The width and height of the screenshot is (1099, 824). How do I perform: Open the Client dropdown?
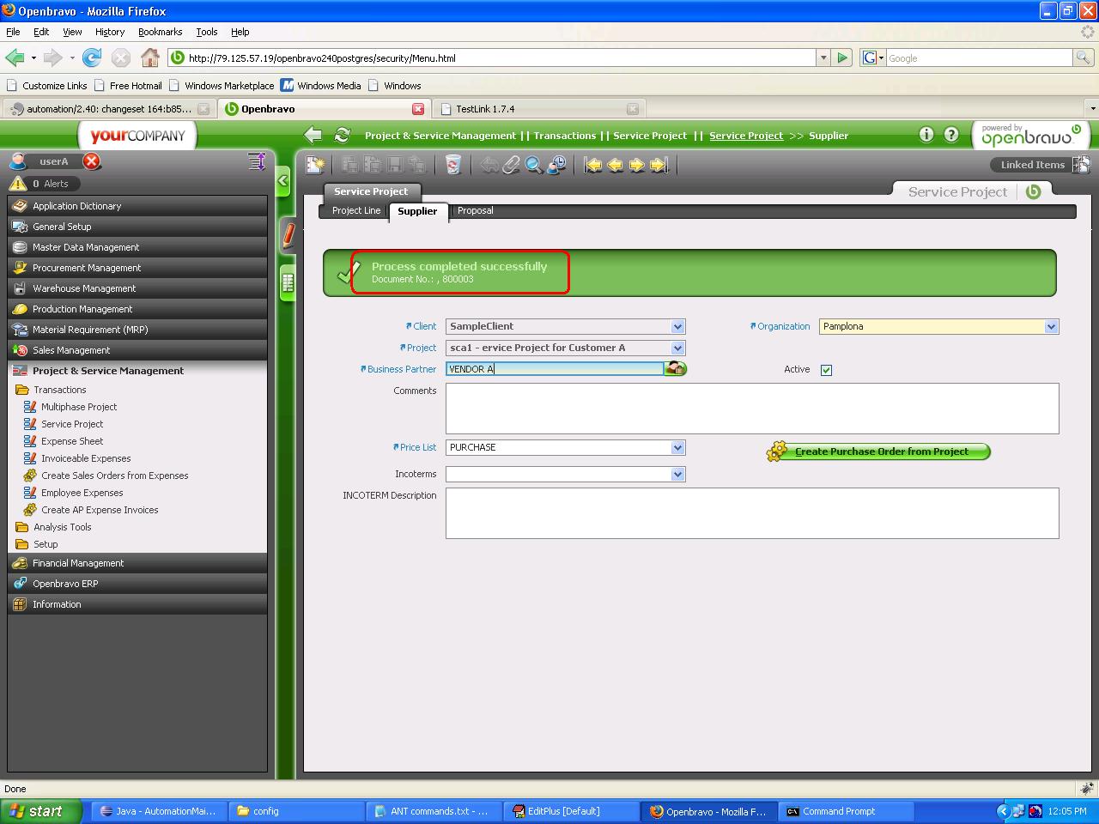[677, 326]
